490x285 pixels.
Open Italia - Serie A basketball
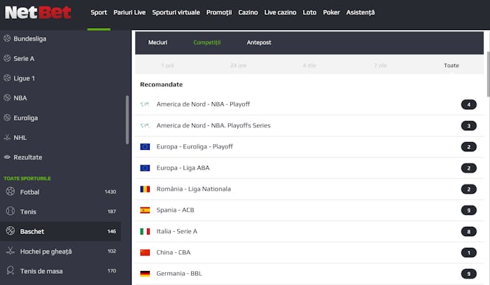[x=309, y=232]
